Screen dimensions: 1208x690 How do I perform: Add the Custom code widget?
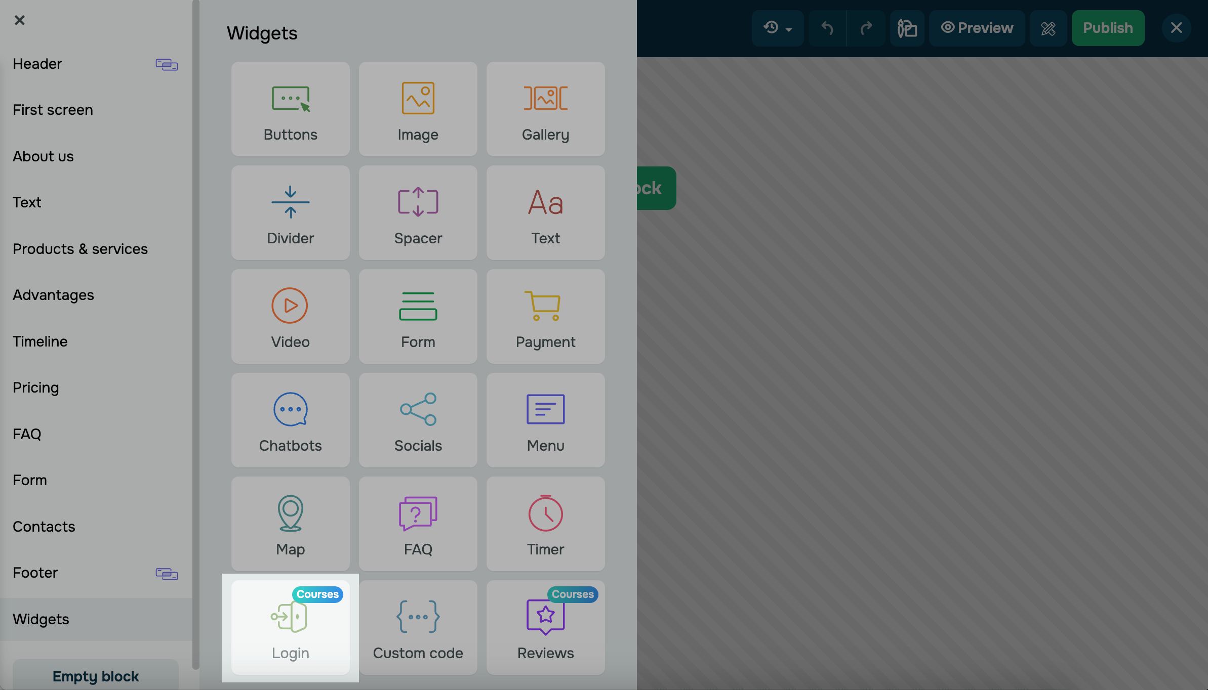[x=418, y=628]
